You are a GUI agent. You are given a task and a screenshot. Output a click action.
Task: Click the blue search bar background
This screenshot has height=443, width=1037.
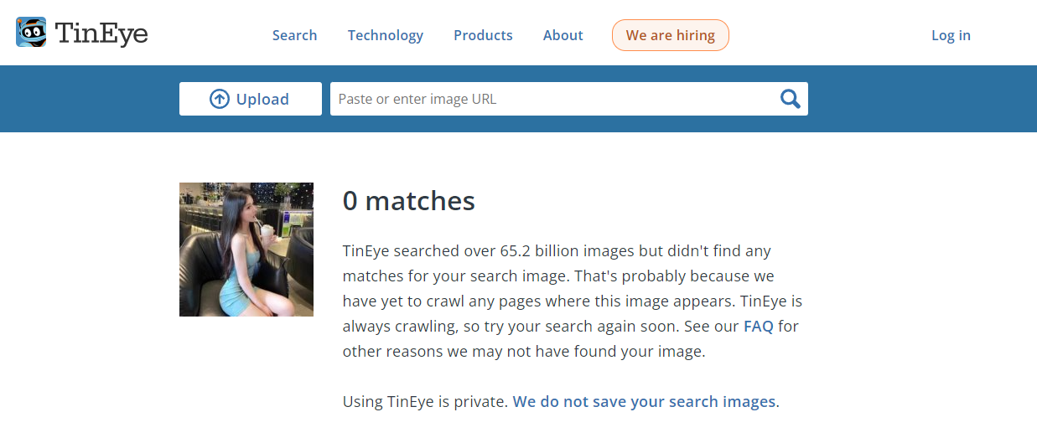[x=922, y=99]
